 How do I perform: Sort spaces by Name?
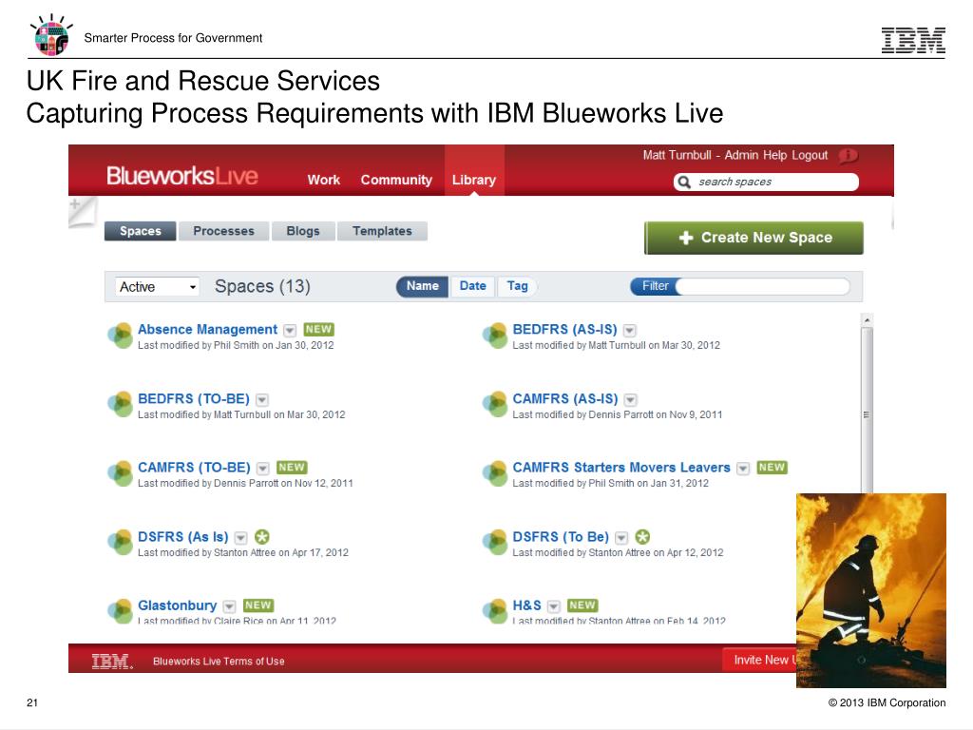pos(423,286)
